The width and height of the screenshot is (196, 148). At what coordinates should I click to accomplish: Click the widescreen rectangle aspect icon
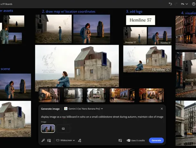coord(58,140)
